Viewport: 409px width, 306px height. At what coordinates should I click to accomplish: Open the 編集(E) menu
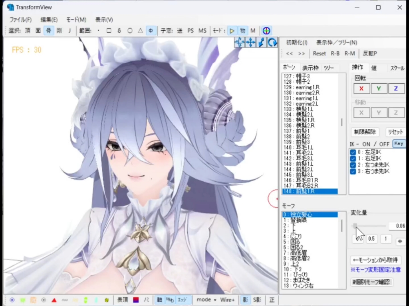[x=49, y=20]
